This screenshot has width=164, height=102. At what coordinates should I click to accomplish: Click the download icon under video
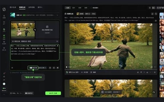[x=147, y=72]
